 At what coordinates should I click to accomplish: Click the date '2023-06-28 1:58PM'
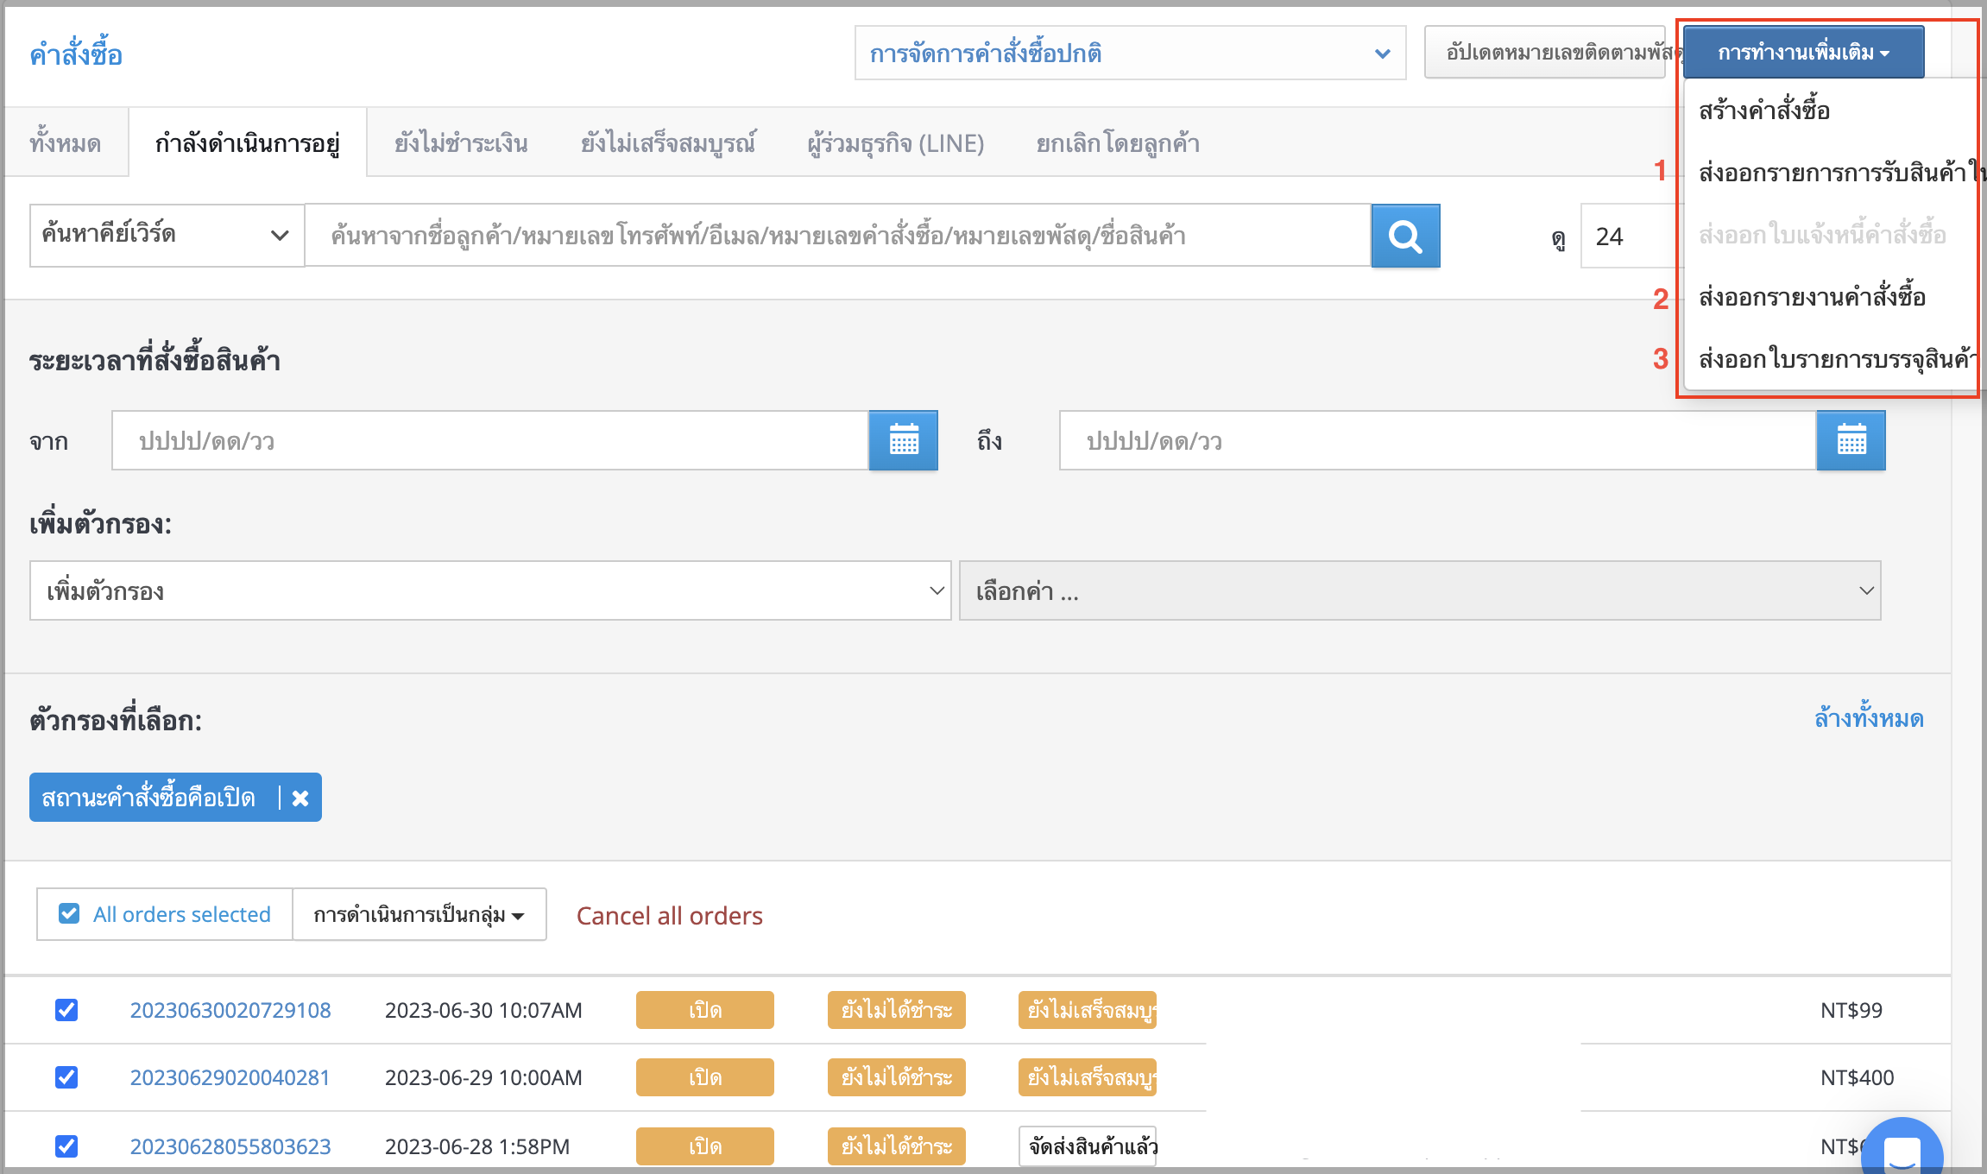(477, 1146)
